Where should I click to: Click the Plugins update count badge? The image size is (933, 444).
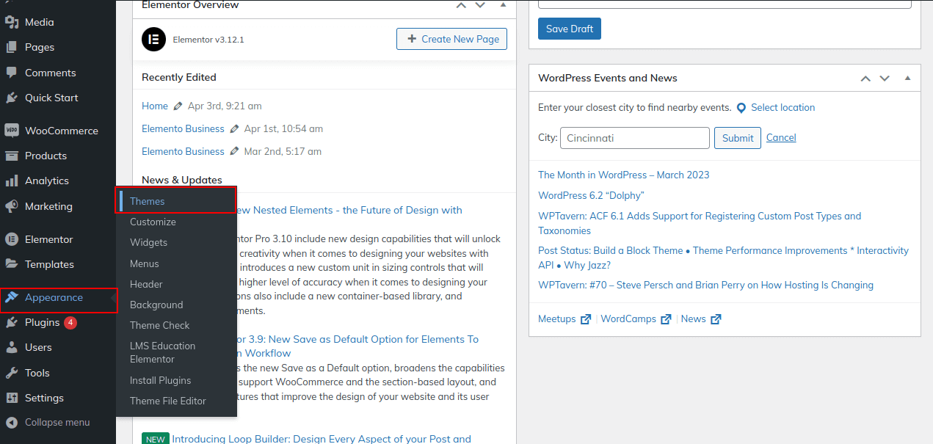coord(70,323)
